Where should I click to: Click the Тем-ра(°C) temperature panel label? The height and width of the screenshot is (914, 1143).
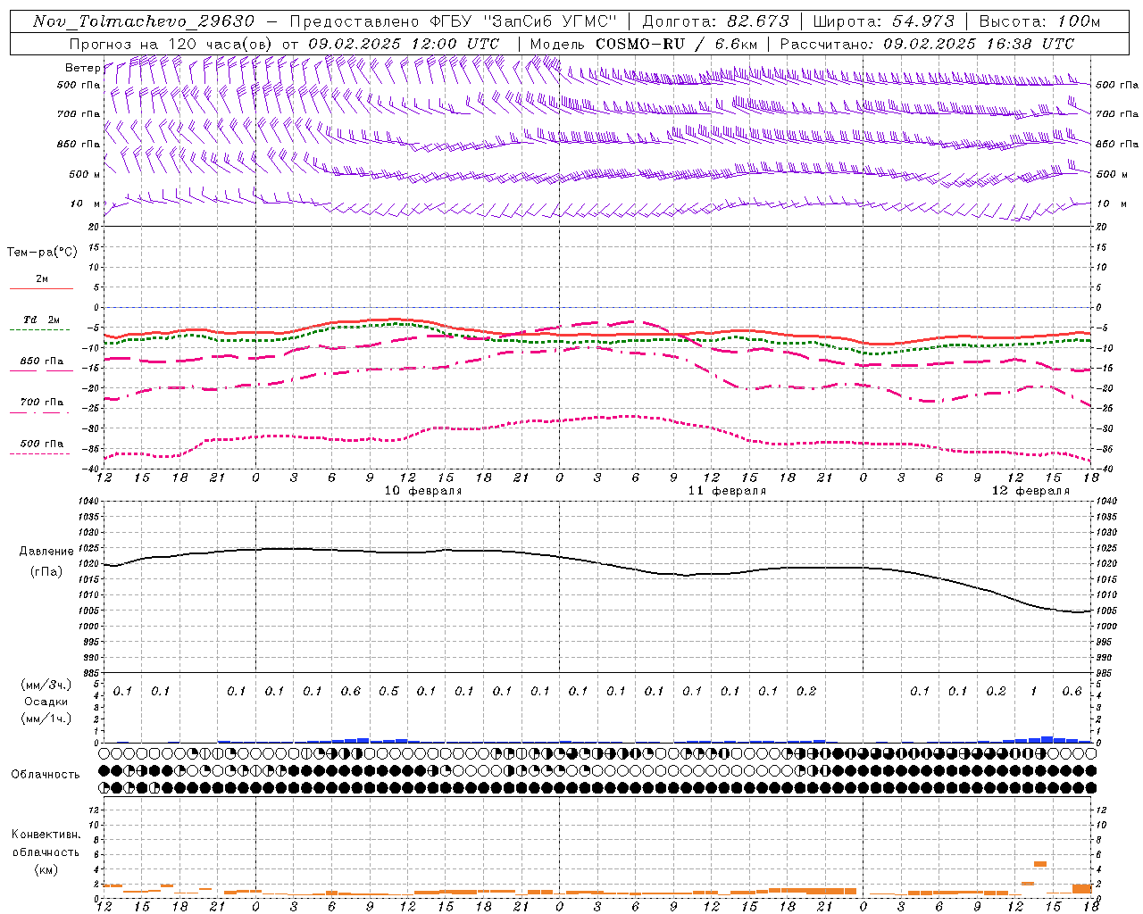coord(42,253)
